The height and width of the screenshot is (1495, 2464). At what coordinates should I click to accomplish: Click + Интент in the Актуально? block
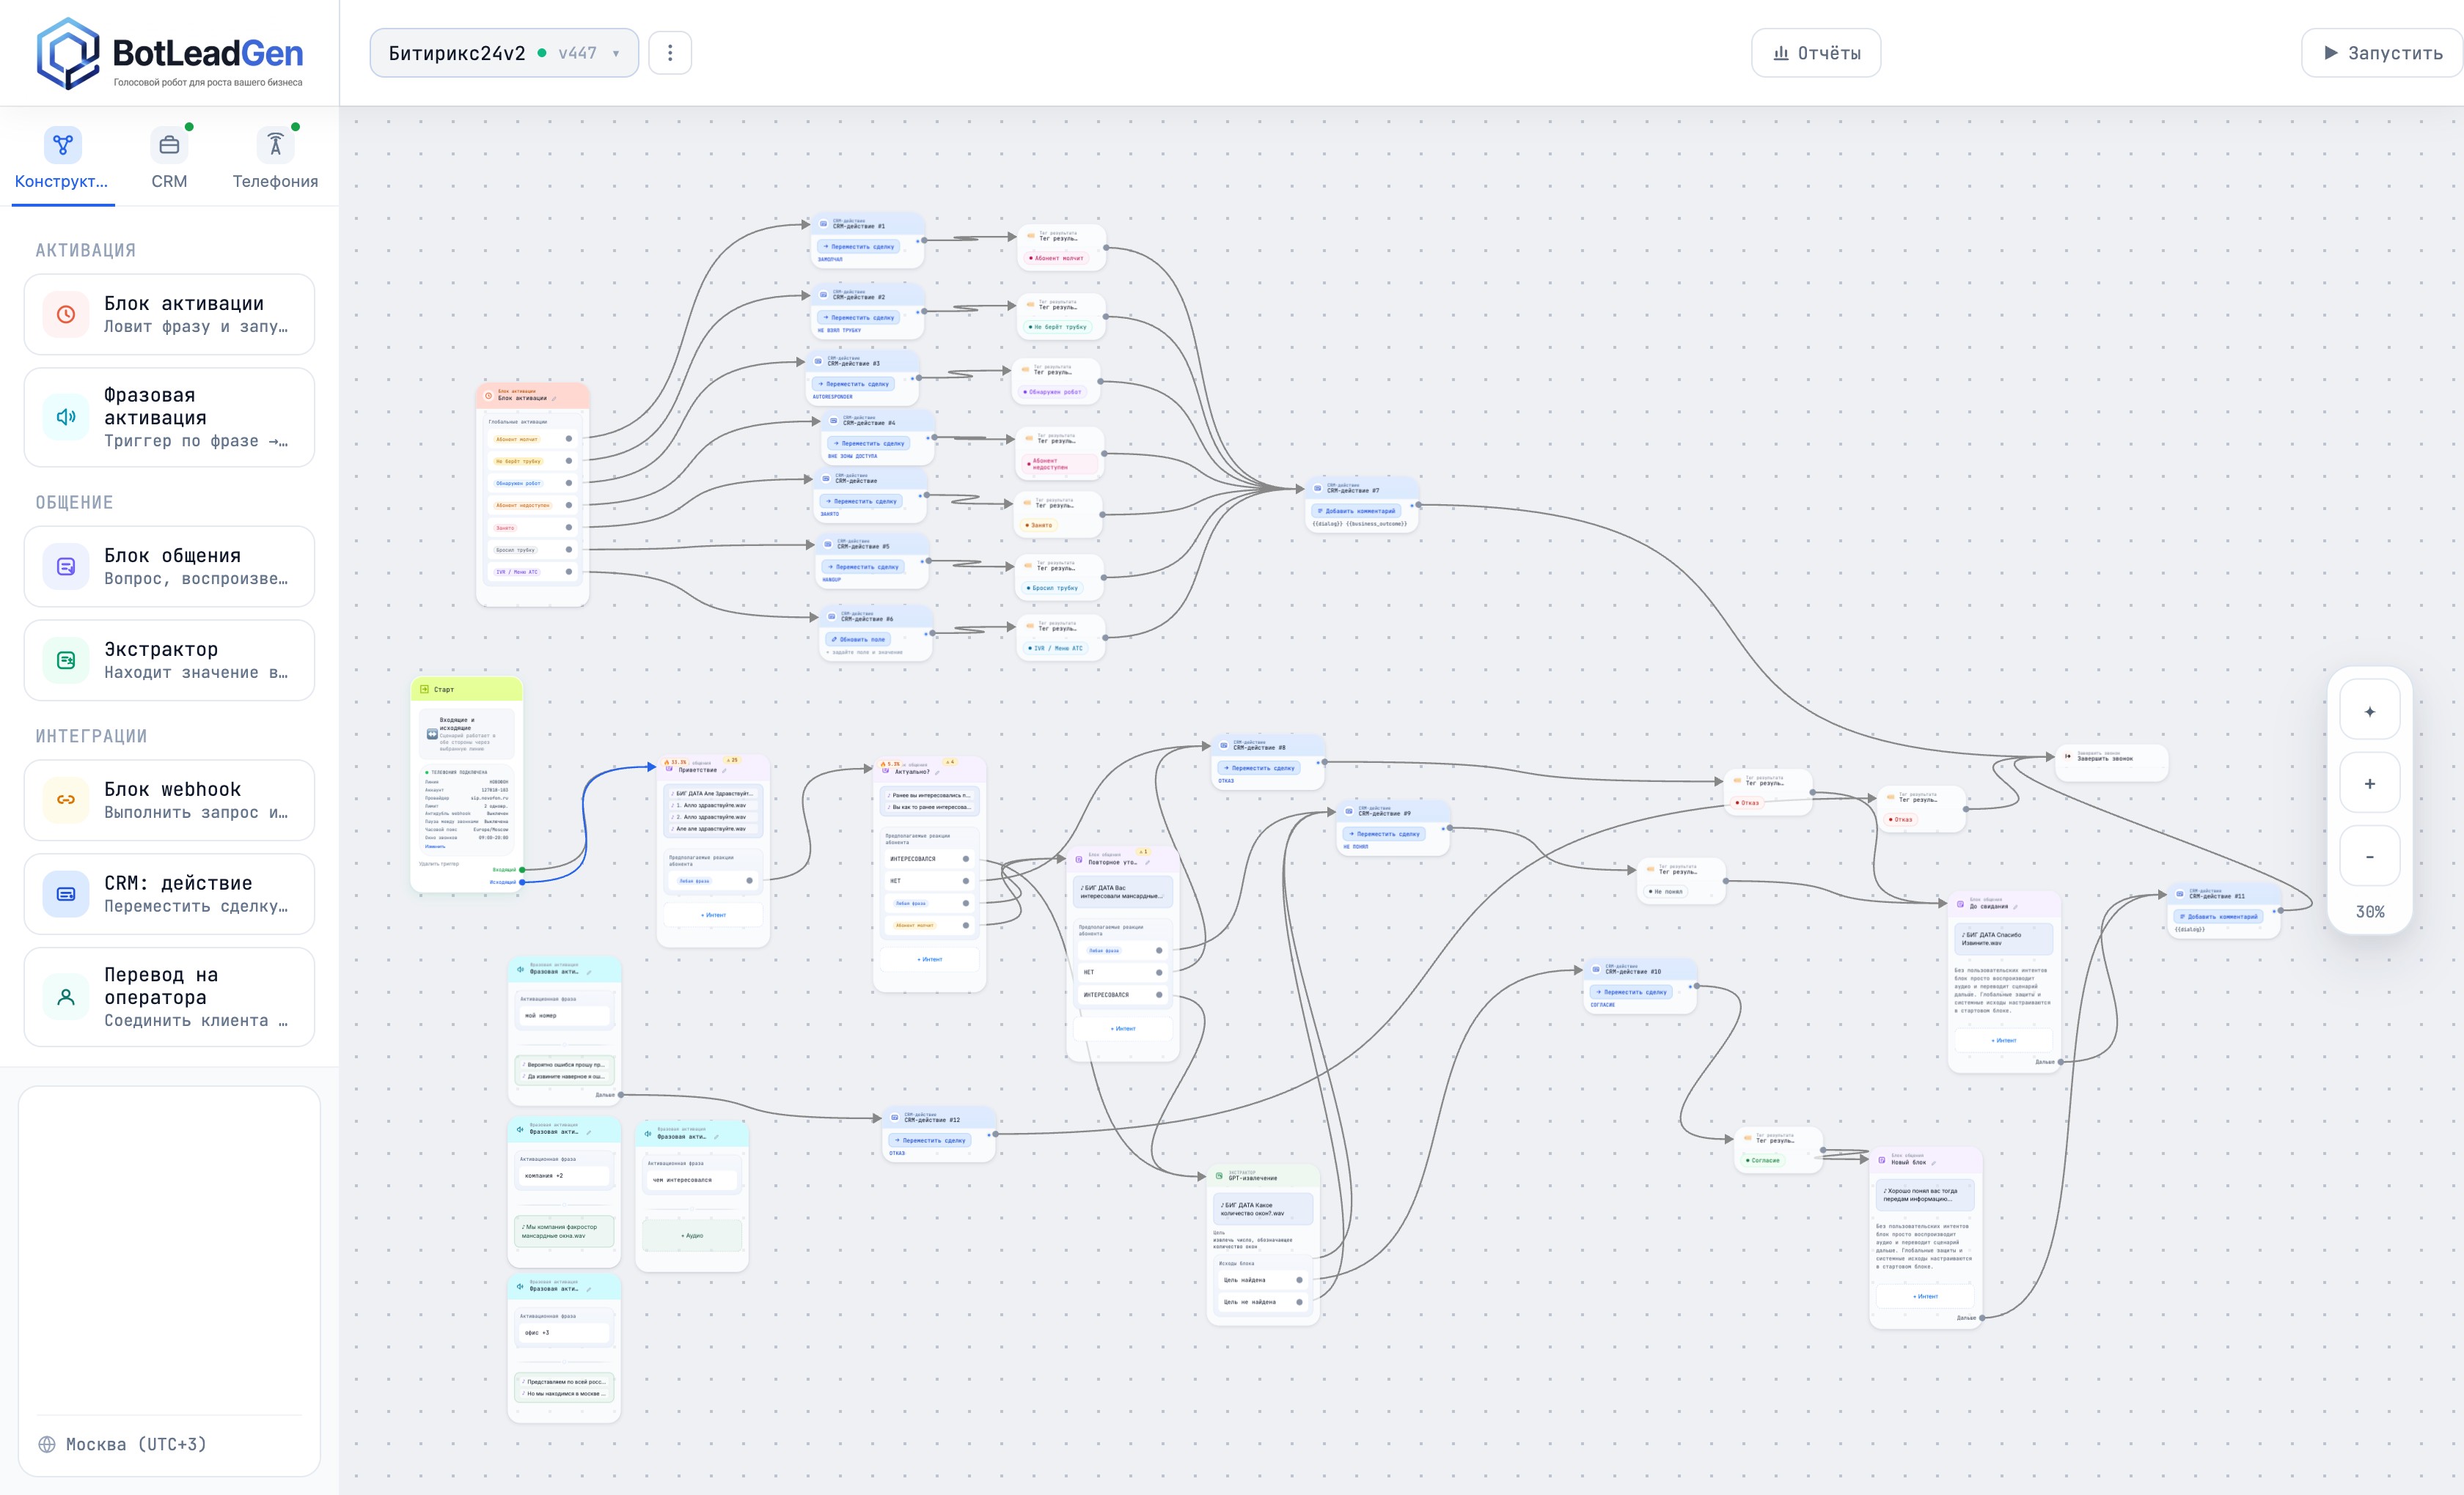930,959
